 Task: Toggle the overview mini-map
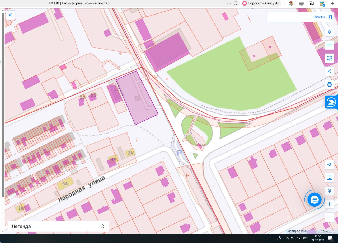click(x=330, y=178)
